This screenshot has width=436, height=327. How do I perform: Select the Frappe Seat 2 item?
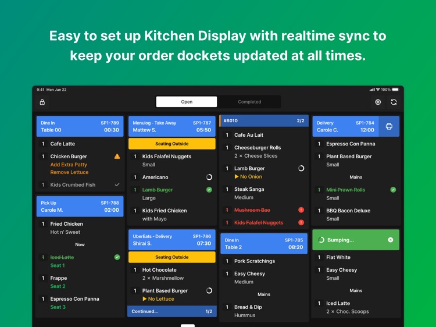[x=80, y=282]
